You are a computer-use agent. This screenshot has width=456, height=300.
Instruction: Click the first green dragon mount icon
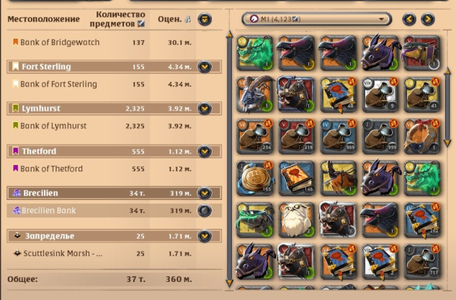click(255, 53)
